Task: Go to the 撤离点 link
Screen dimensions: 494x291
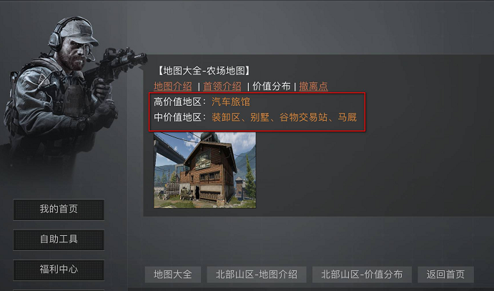Action: pos(313,87)
